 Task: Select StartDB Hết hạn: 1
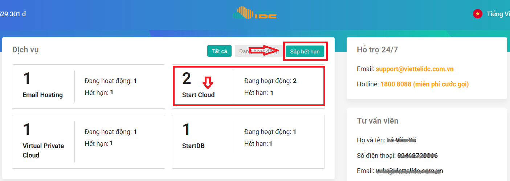click(259, 144)
